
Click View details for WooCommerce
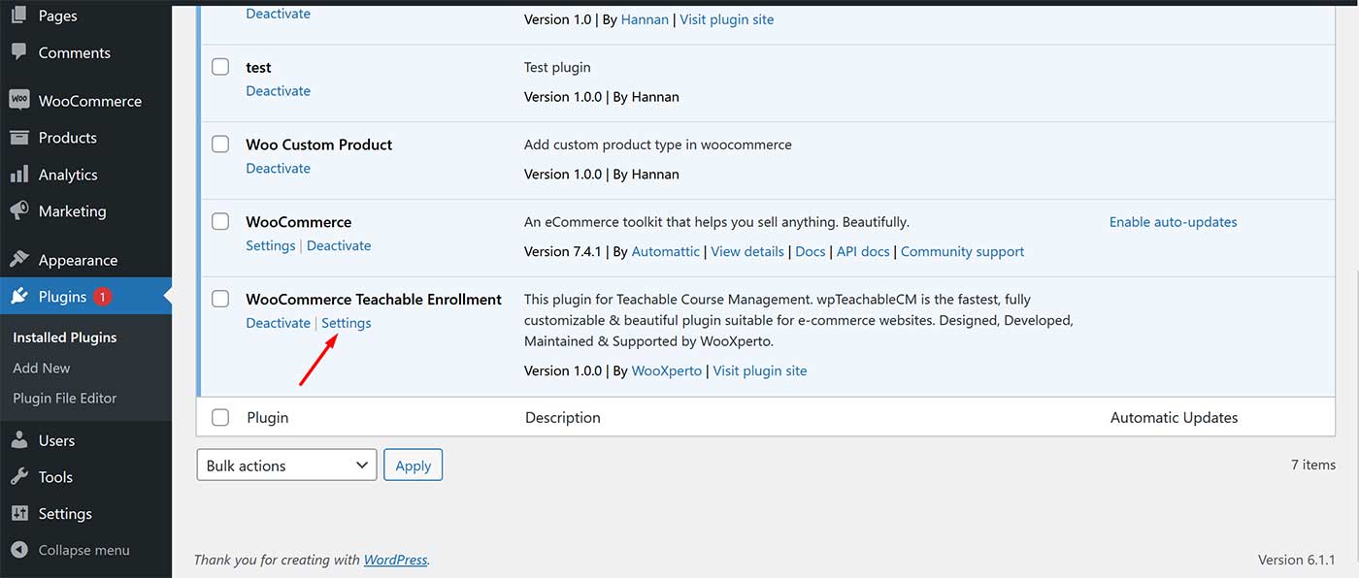(x=747, y=251)
